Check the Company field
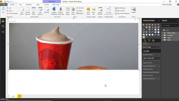 click(165, 35)
